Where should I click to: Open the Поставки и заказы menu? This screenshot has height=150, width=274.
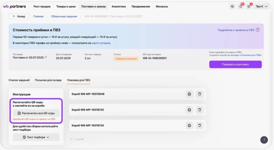tap(94, 6)
